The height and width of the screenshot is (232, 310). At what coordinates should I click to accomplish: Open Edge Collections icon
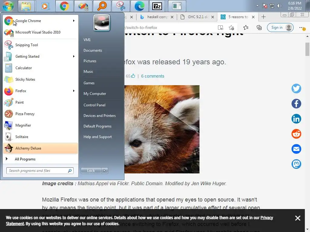[x=259, y=27]
